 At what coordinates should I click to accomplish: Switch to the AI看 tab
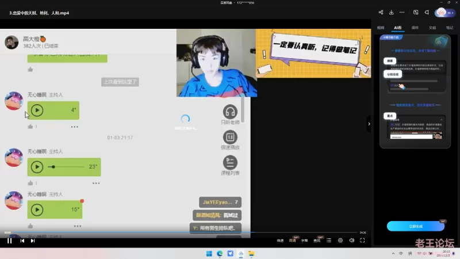click(398, 28)
